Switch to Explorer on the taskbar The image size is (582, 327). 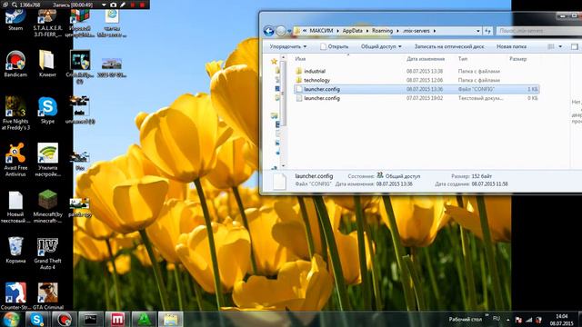point(171,319)
